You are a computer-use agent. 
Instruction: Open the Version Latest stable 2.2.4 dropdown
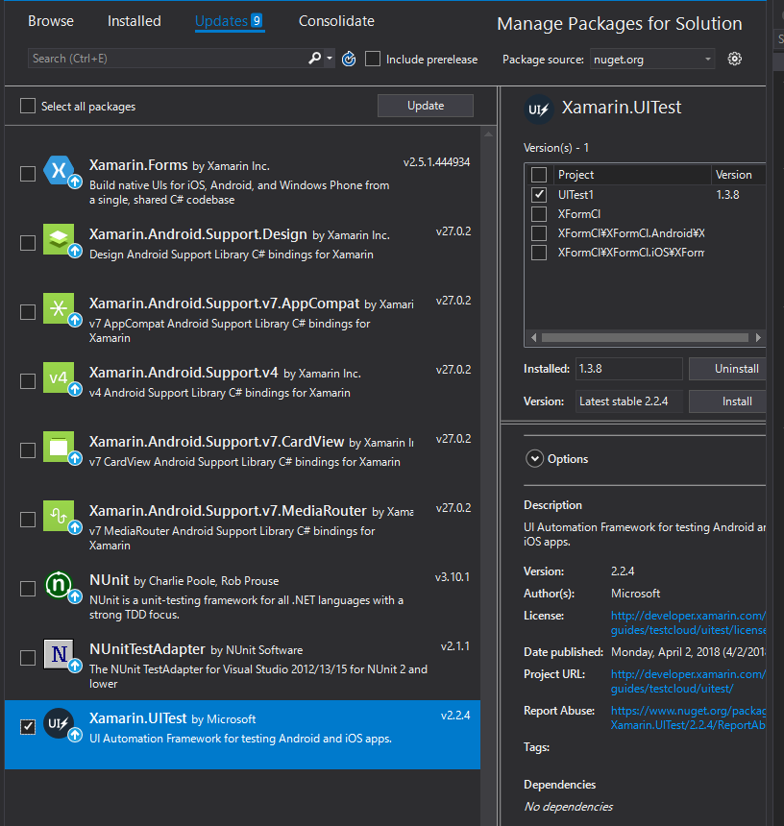click(x=629, y=401)
